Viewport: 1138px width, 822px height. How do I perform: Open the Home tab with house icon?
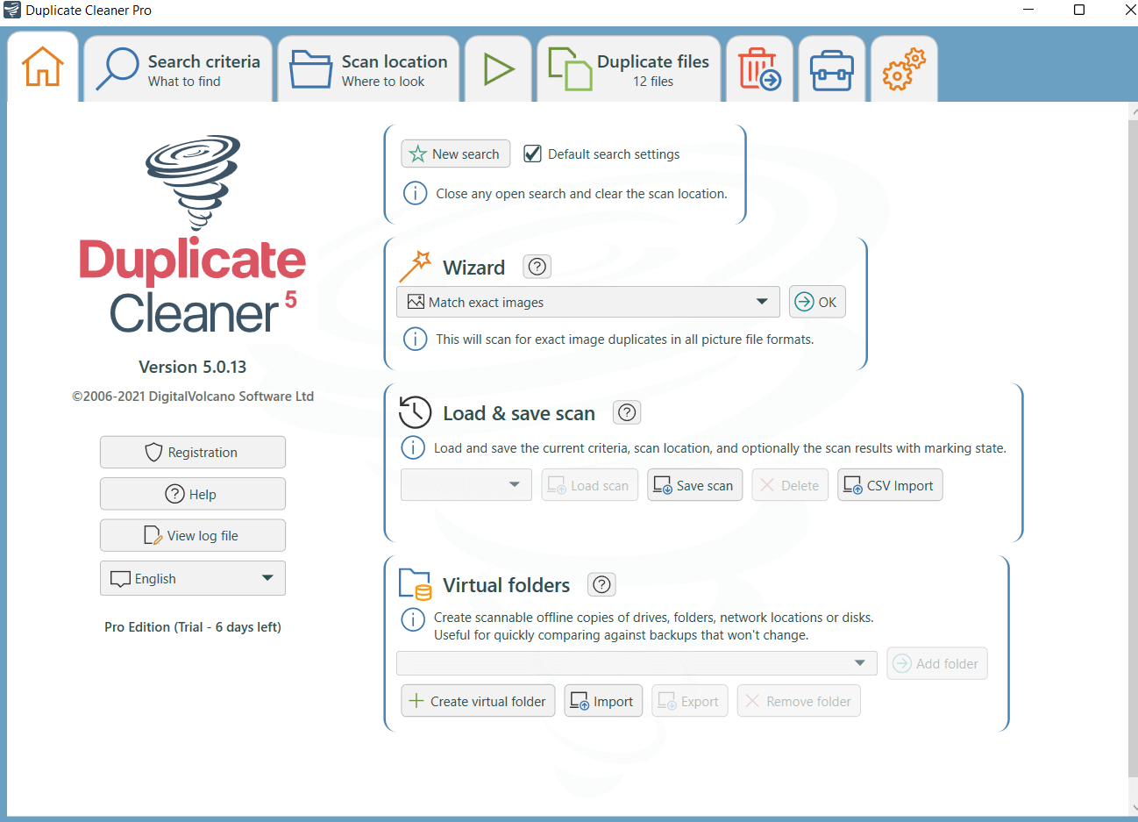[43, 68]
